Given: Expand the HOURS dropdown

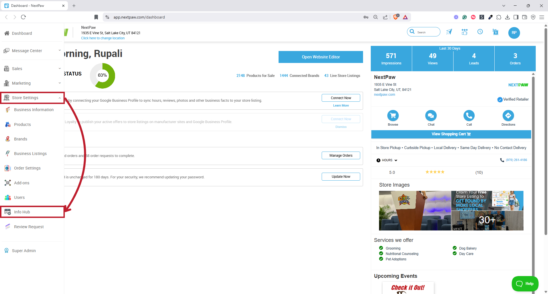Looking at the screenshot, I should [x=387, y=160].
